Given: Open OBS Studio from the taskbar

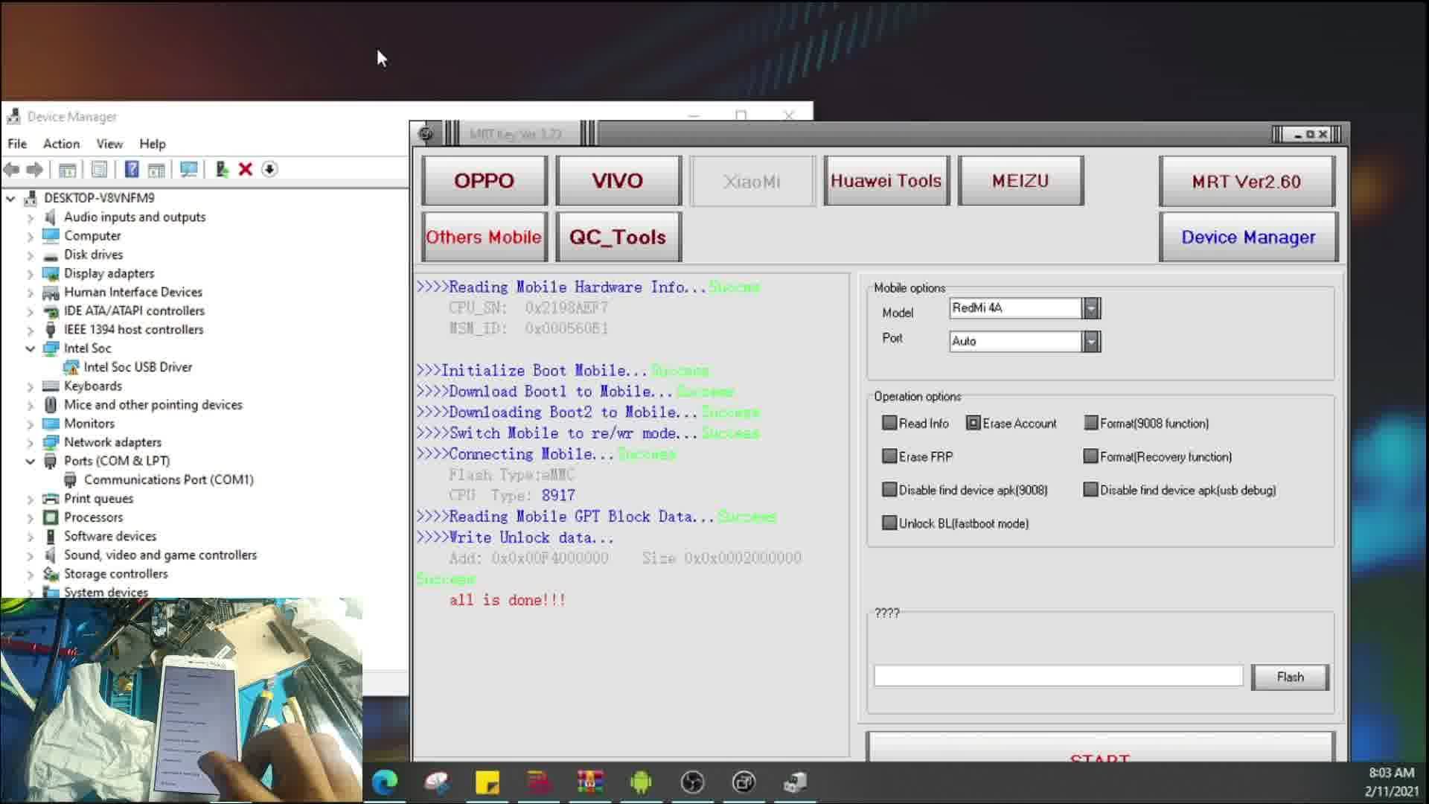Looking at the screenshot, I should (x=692, y=782).
